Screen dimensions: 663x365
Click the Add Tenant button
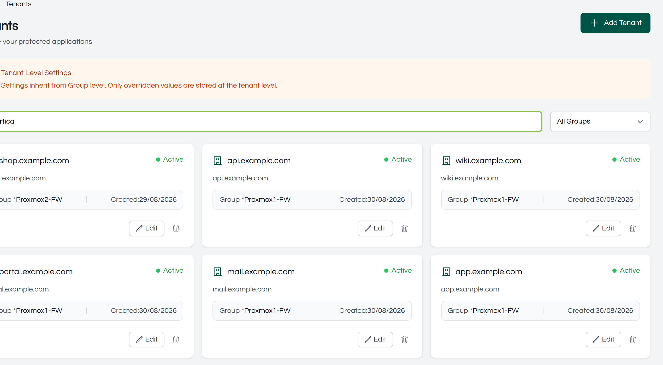click(x=615, y=23)
